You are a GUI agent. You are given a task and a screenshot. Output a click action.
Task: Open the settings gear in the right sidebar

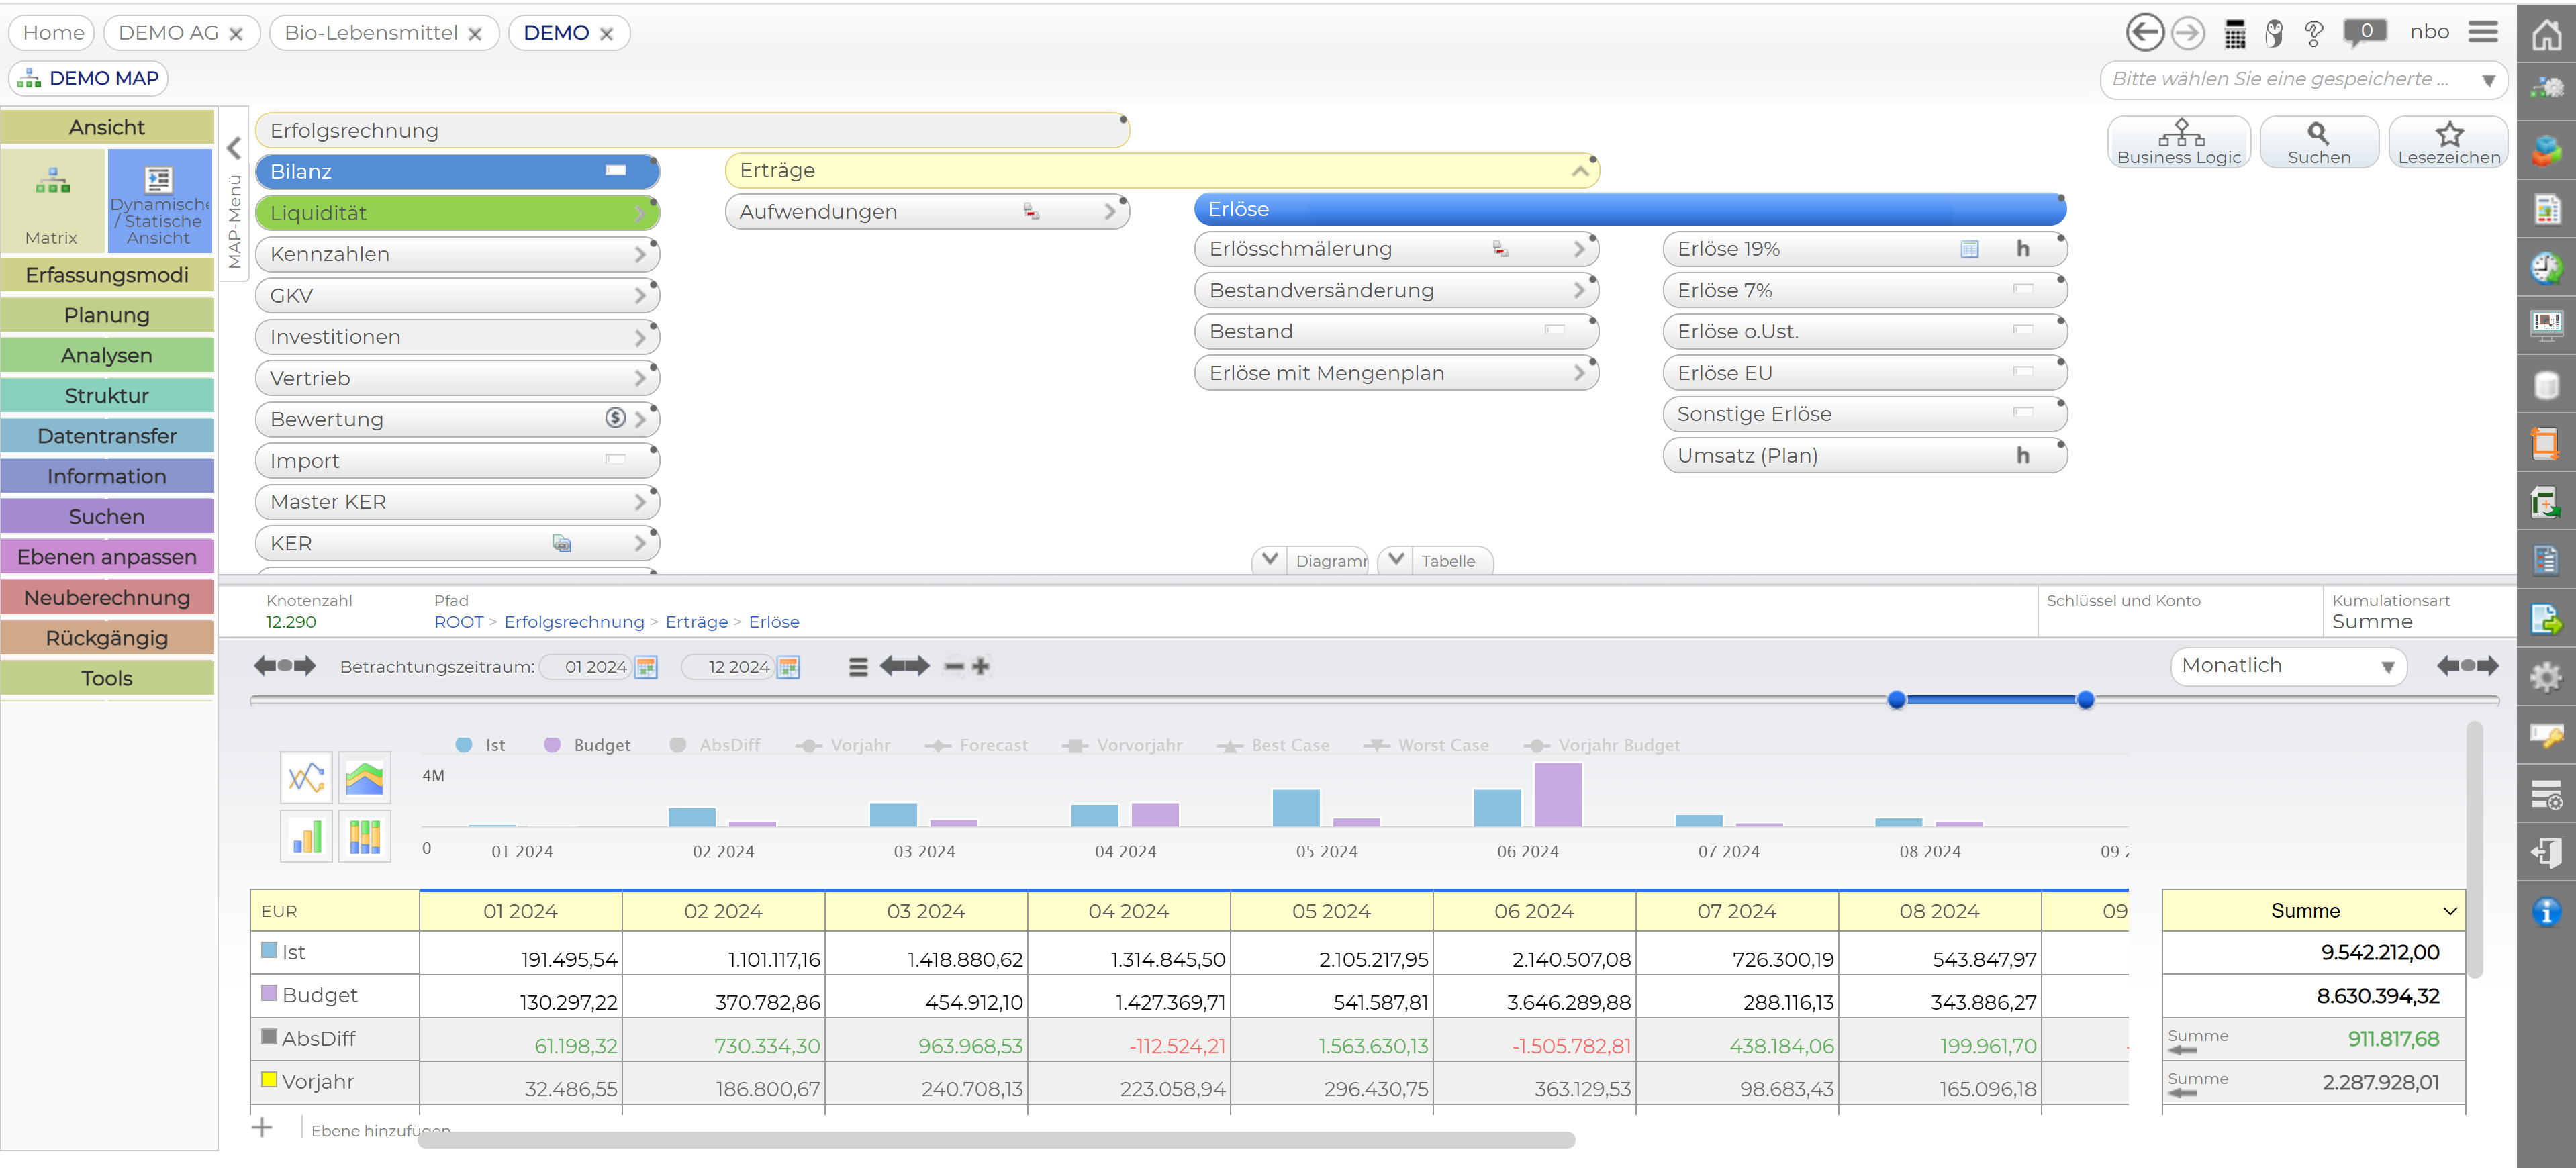2547,677
